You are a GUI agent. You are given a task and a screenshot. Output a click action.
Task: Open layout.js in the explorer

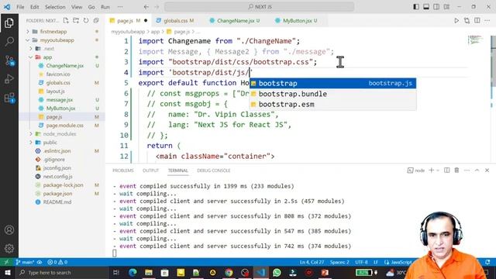click(62, 91)
